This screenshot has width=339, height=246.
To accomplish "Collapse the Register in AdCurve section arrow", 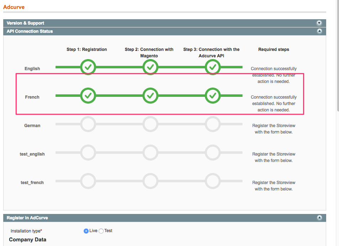I will click(x=319, y=218).
